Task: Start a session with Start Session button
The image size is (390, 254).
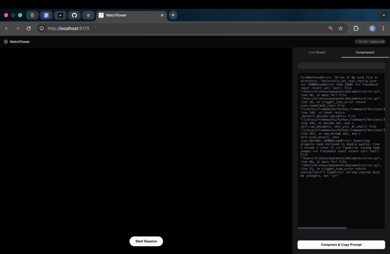Action: 146,241
